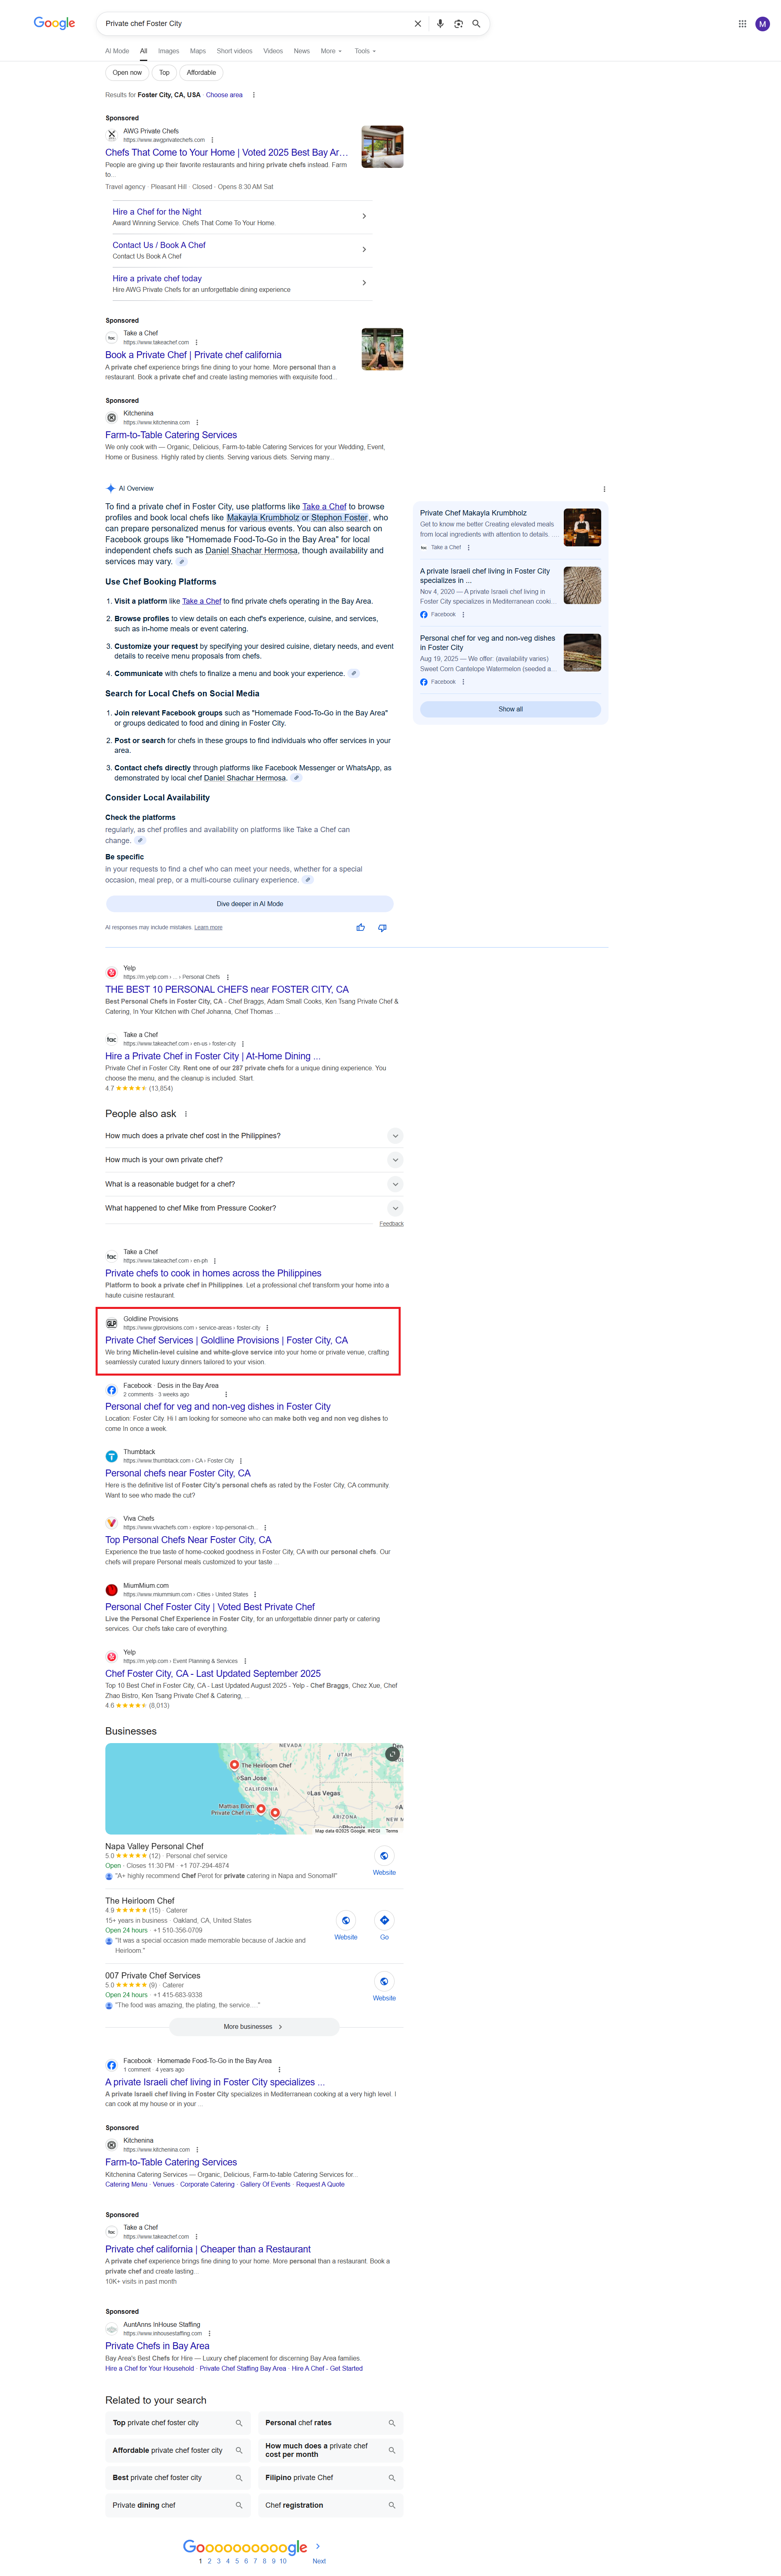Open Goldline Provisions Private Chef Services link
Screen dimensions: 781x2576
[x=226, y=1340]
